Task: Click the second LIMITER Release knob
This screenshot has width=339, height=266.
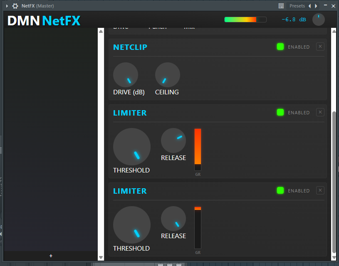Action: tap(173, 219)
